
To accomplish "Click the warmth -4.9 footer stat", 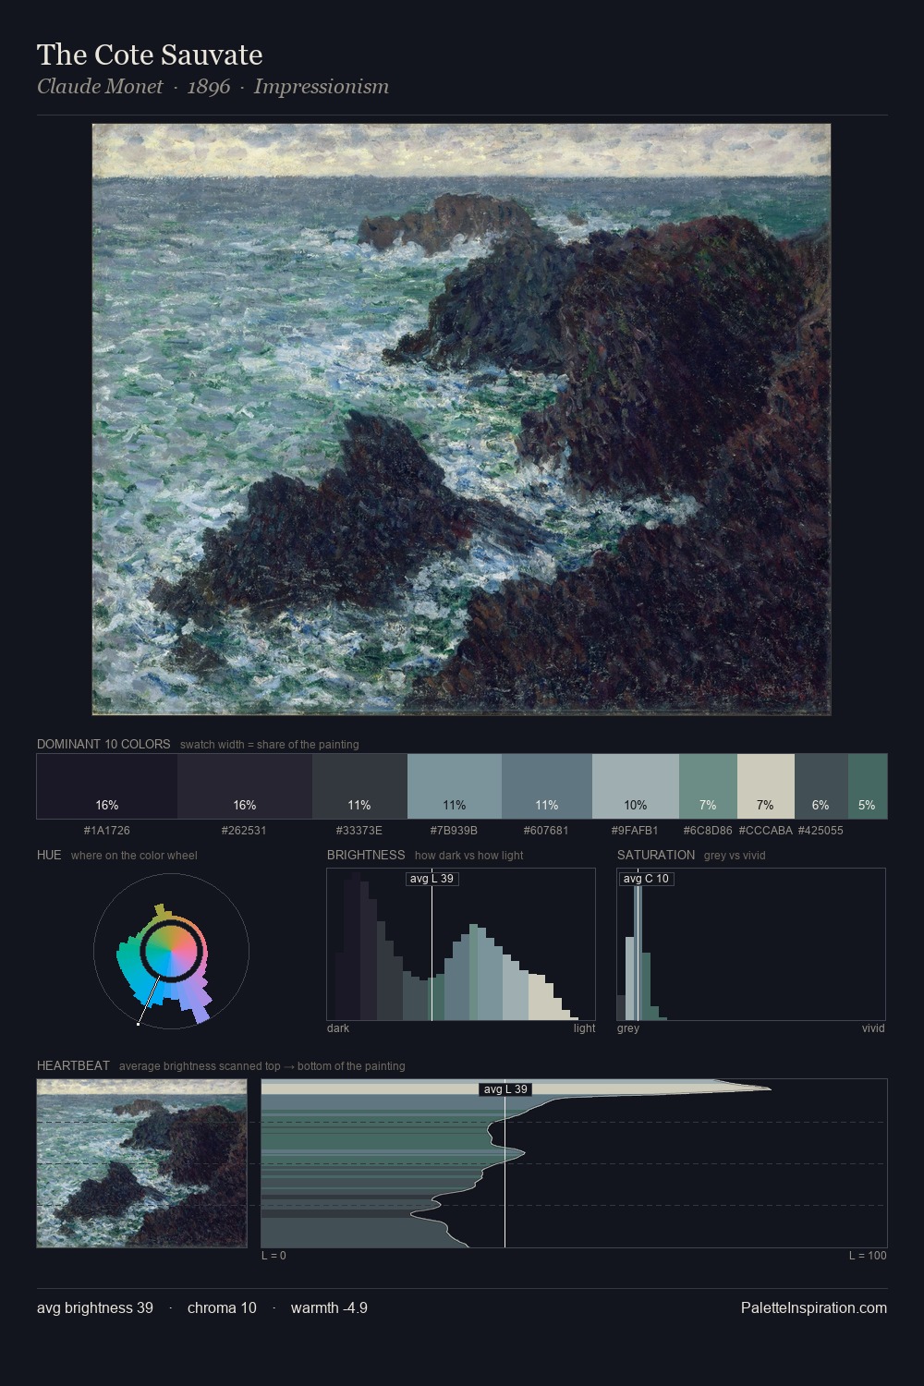I will tap(329, 1307).
